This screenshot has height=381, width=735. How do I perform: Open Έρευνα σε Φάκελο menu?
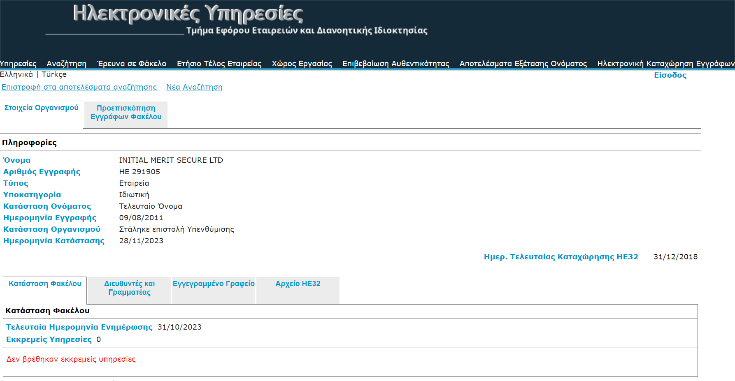click(132, 64)
